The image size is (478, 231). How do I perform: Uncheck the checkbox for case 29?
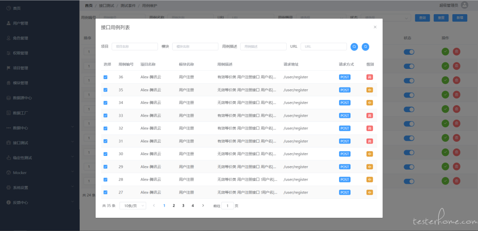(x=105, y=167)
